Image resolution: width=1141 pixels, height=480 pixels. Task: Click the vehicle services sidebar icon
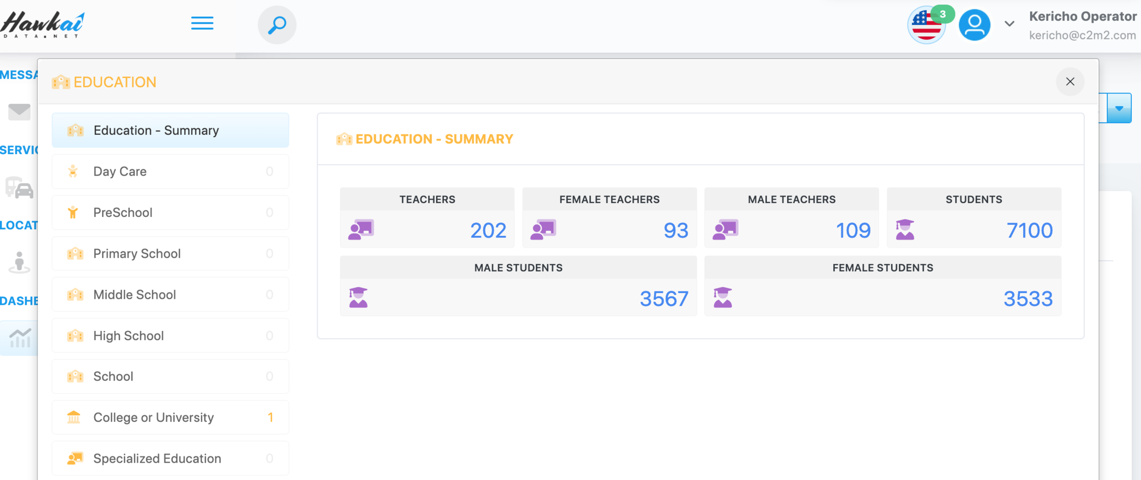[x=19, y=187]
